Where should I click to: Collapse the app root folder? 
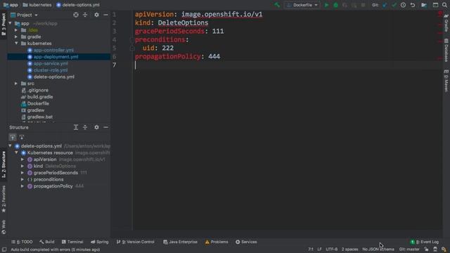11,23
